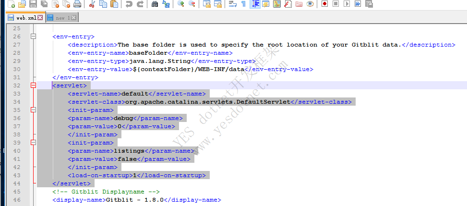Toggle show all characters pilcrow button
The image size is (467, 206).
point(243,4)
